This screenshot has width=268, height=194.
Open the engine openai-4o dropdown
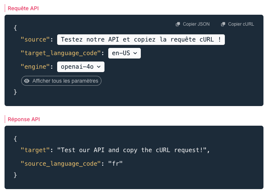coord(81,67)
